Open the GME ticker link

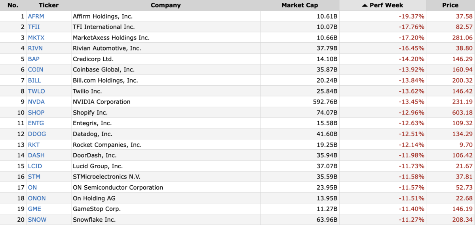(34, 209)
